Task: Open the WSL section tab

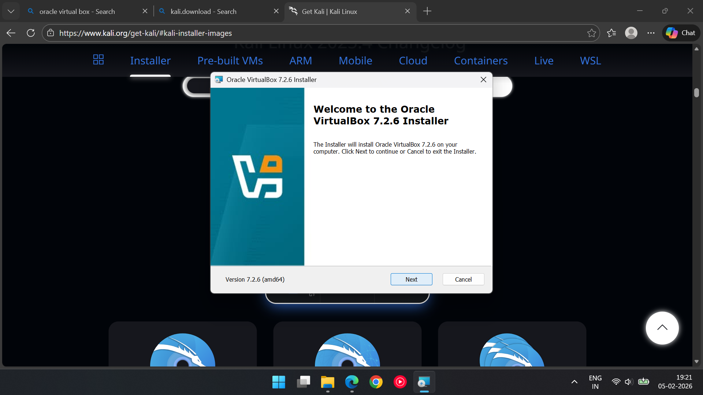Action: [590, 61]
